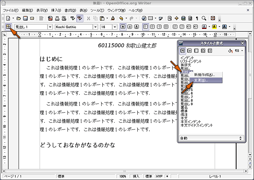
Task: Open the Kochi Gothic font name dropdown
Action: [x=95, y=27]
